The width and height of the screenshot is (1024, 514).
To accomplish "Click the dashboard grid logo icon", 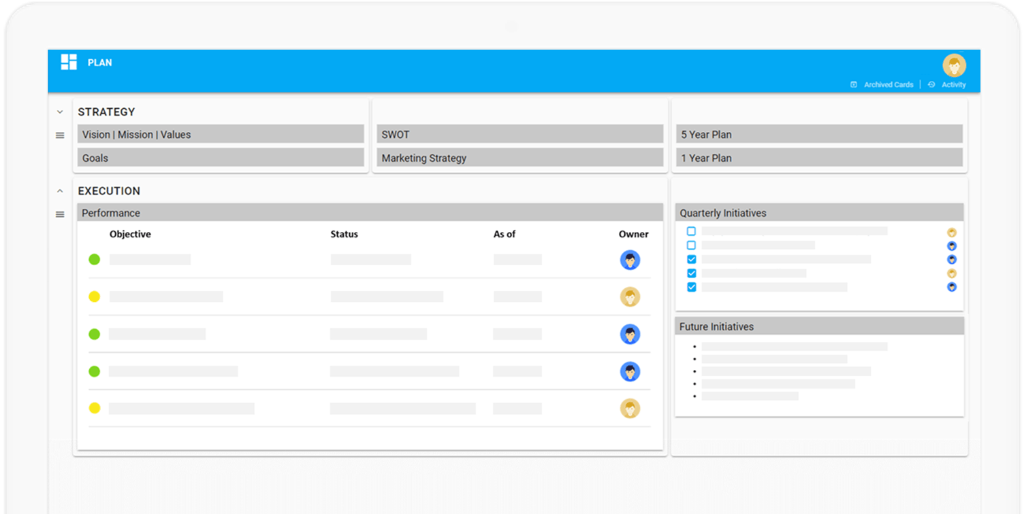I will [x=69, y=62].
